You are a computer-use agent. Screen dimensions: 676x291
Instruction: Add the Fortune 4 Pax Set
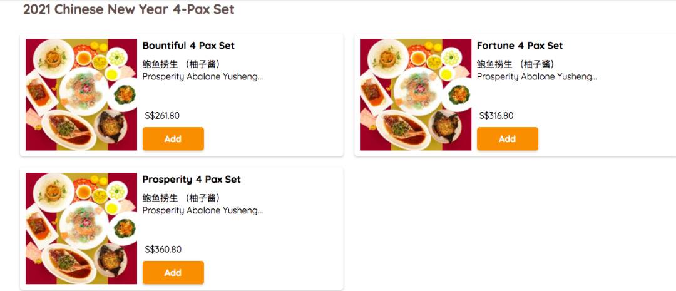507,139
